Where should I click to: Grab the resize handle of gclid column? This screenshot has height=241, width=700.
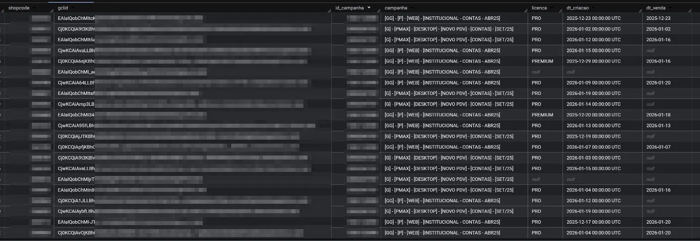(x=330, y=10)
